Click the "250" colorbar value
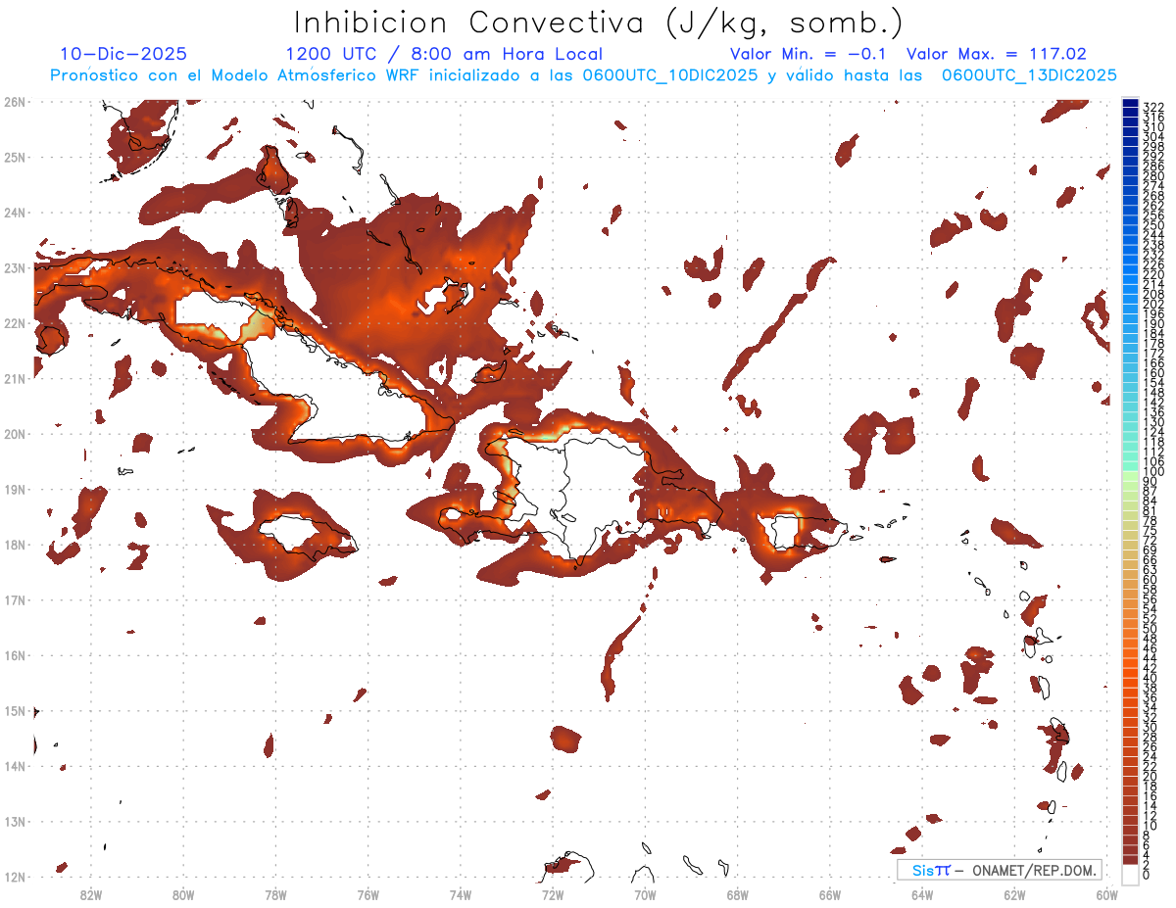Screen dimensions: 1176x908 point(1153,225)
